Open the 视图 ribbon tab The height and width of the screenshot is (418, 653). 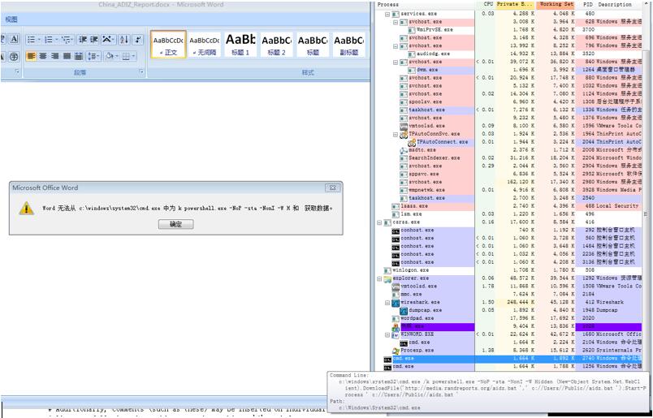coord(11,19)
